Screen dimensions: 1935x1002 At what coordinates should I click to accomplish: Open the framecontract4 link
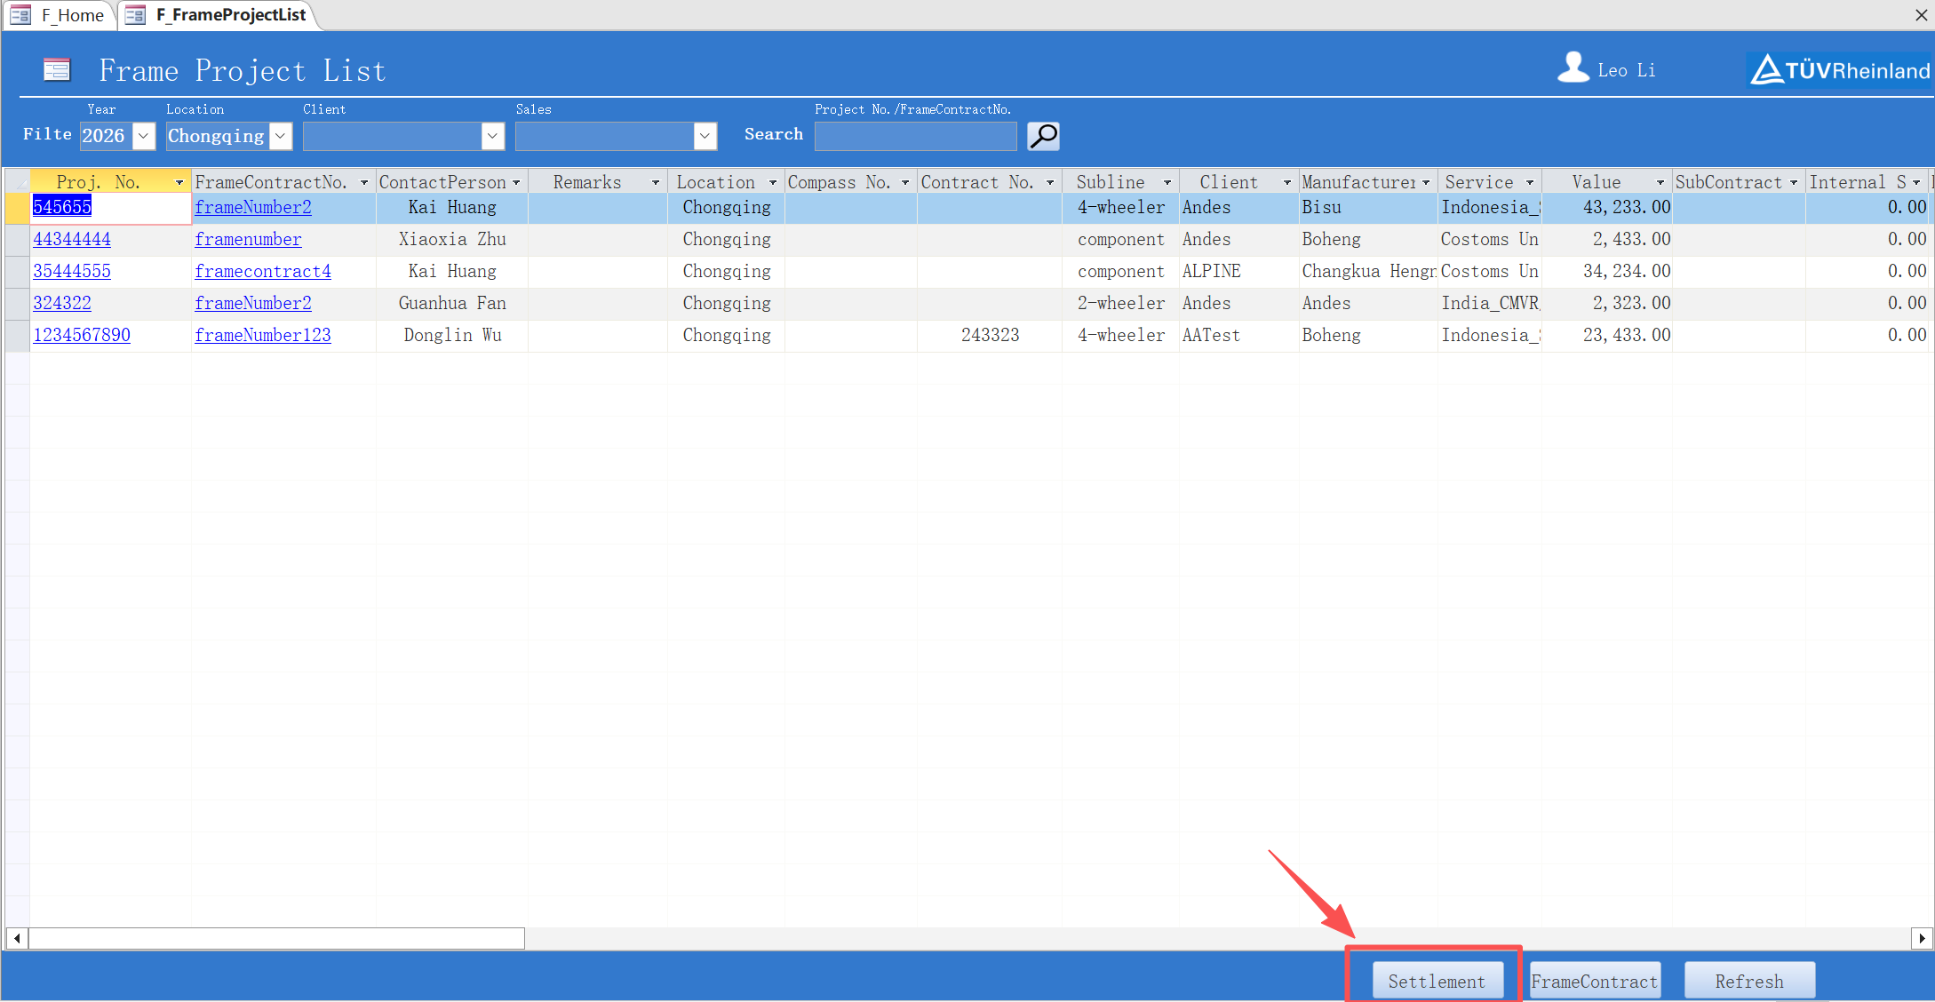coord(263,271)
